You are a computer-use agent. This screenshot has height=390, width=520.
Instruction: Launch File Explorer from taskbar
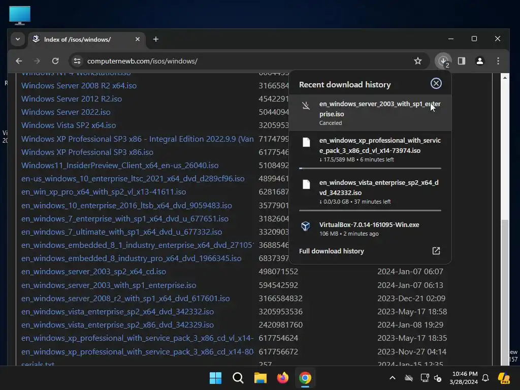(x=261, y=378)
